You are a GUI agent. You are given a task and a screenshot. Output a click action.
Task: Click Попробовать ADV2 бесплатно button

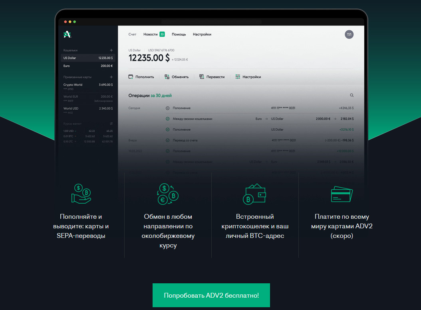click(x=211, y=295)
